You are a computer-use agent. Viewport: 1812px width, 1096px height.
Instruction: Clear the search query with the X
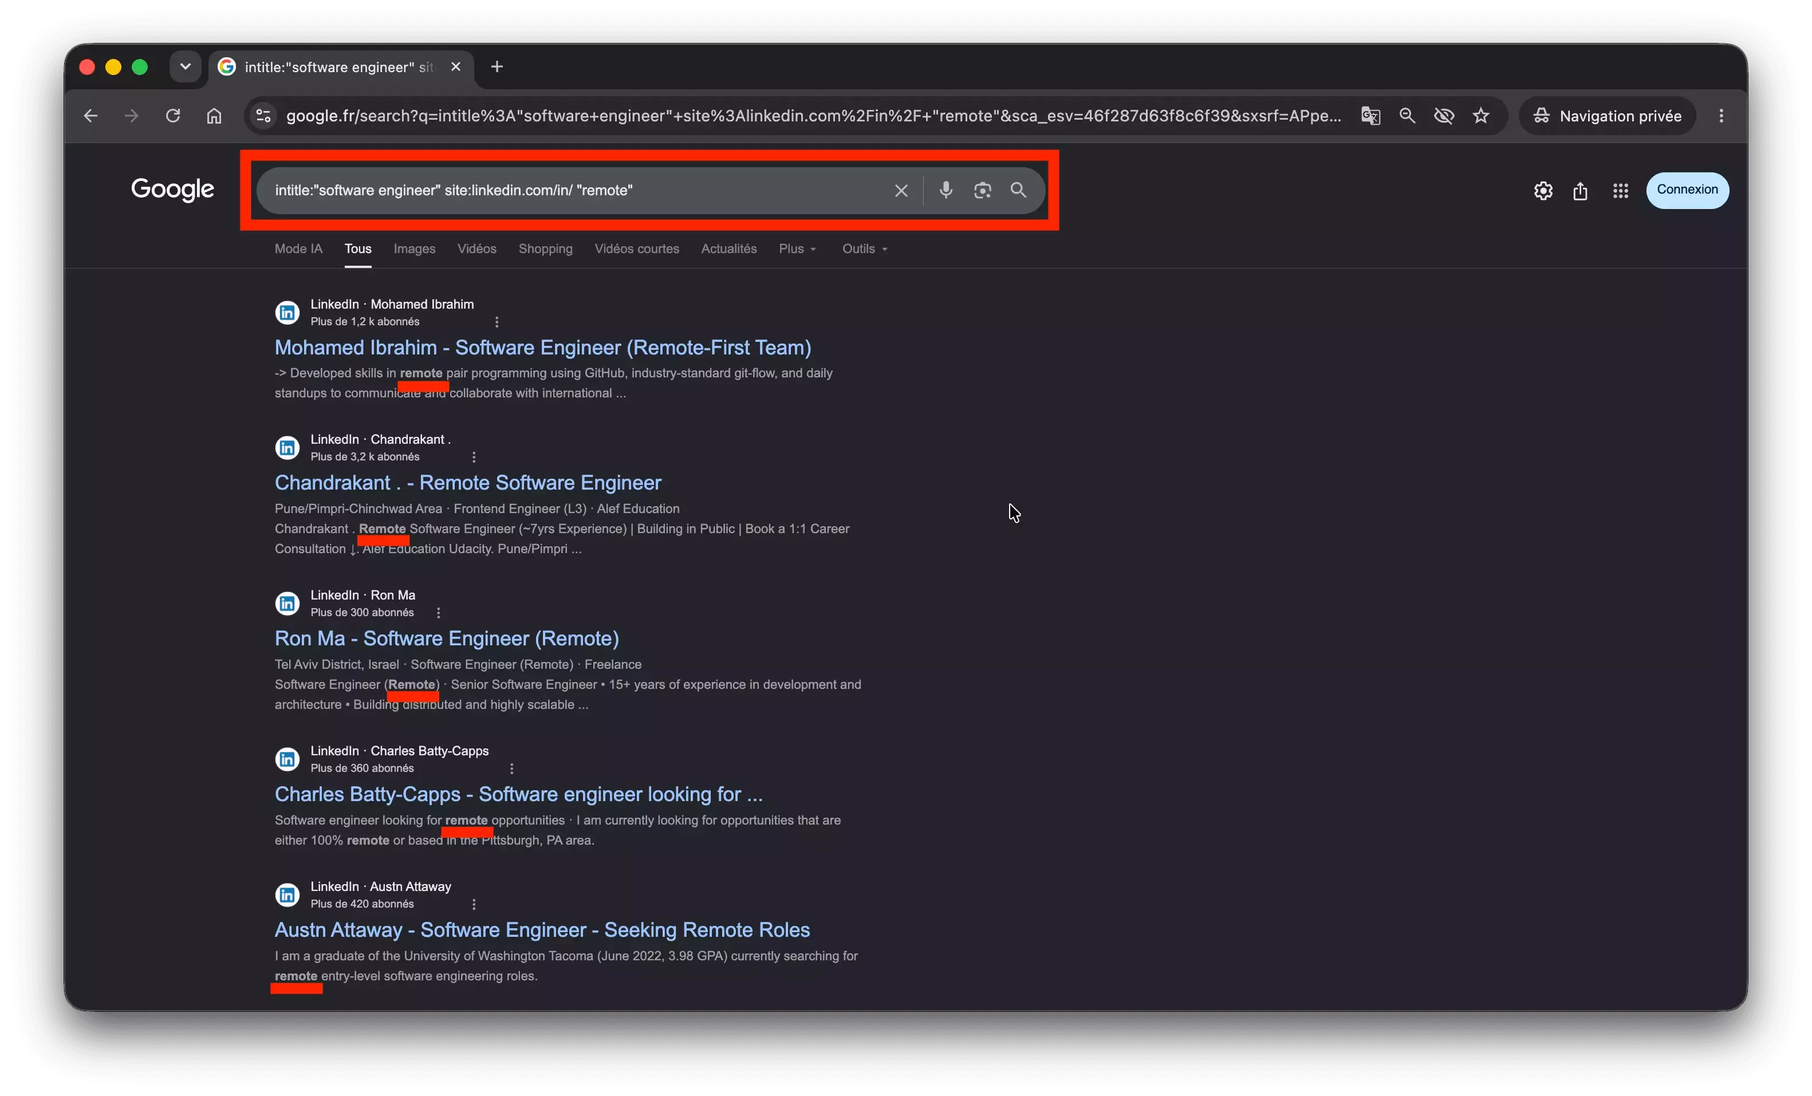(901, 191)
